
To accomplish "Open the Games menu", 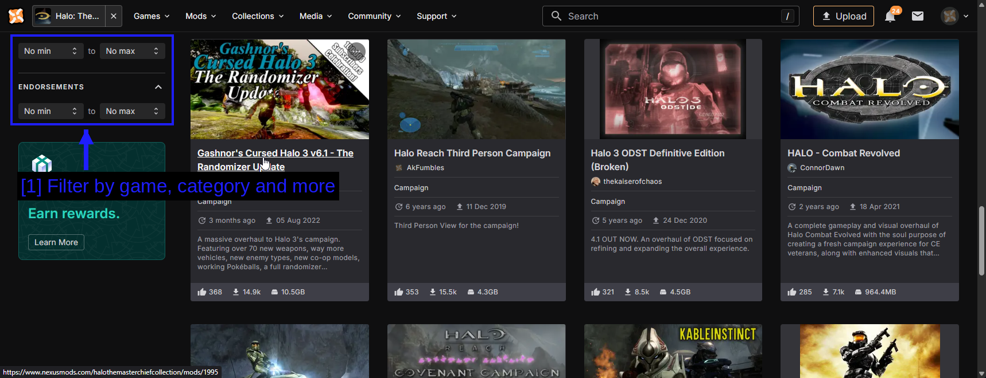I will point(152,16).
